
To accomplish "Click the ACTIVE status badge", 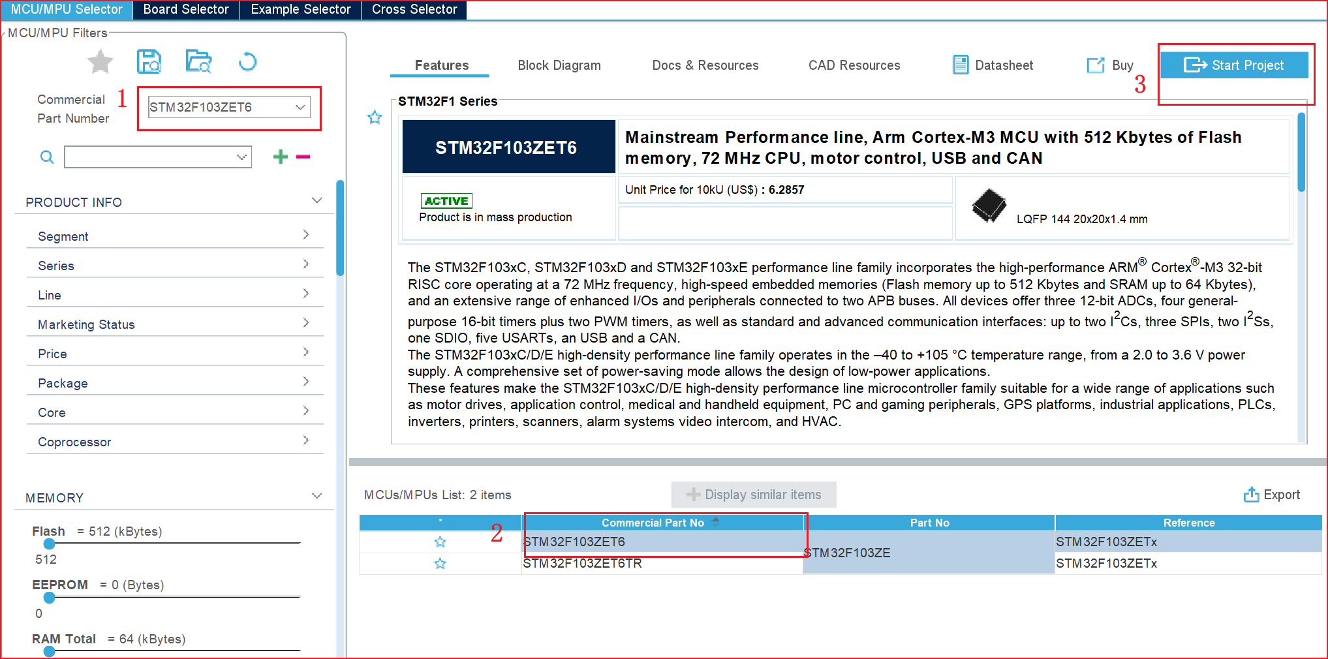I will (446, 201).
